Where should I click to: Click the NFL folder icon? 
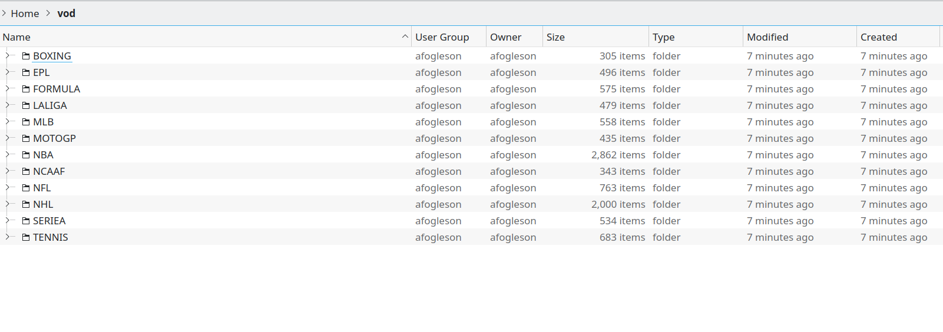tap(26, 188)
